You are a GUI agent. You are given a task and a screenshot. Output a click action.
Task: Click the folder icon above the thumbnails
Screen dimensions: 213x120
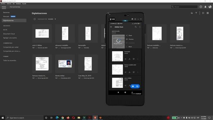[192, 13]
